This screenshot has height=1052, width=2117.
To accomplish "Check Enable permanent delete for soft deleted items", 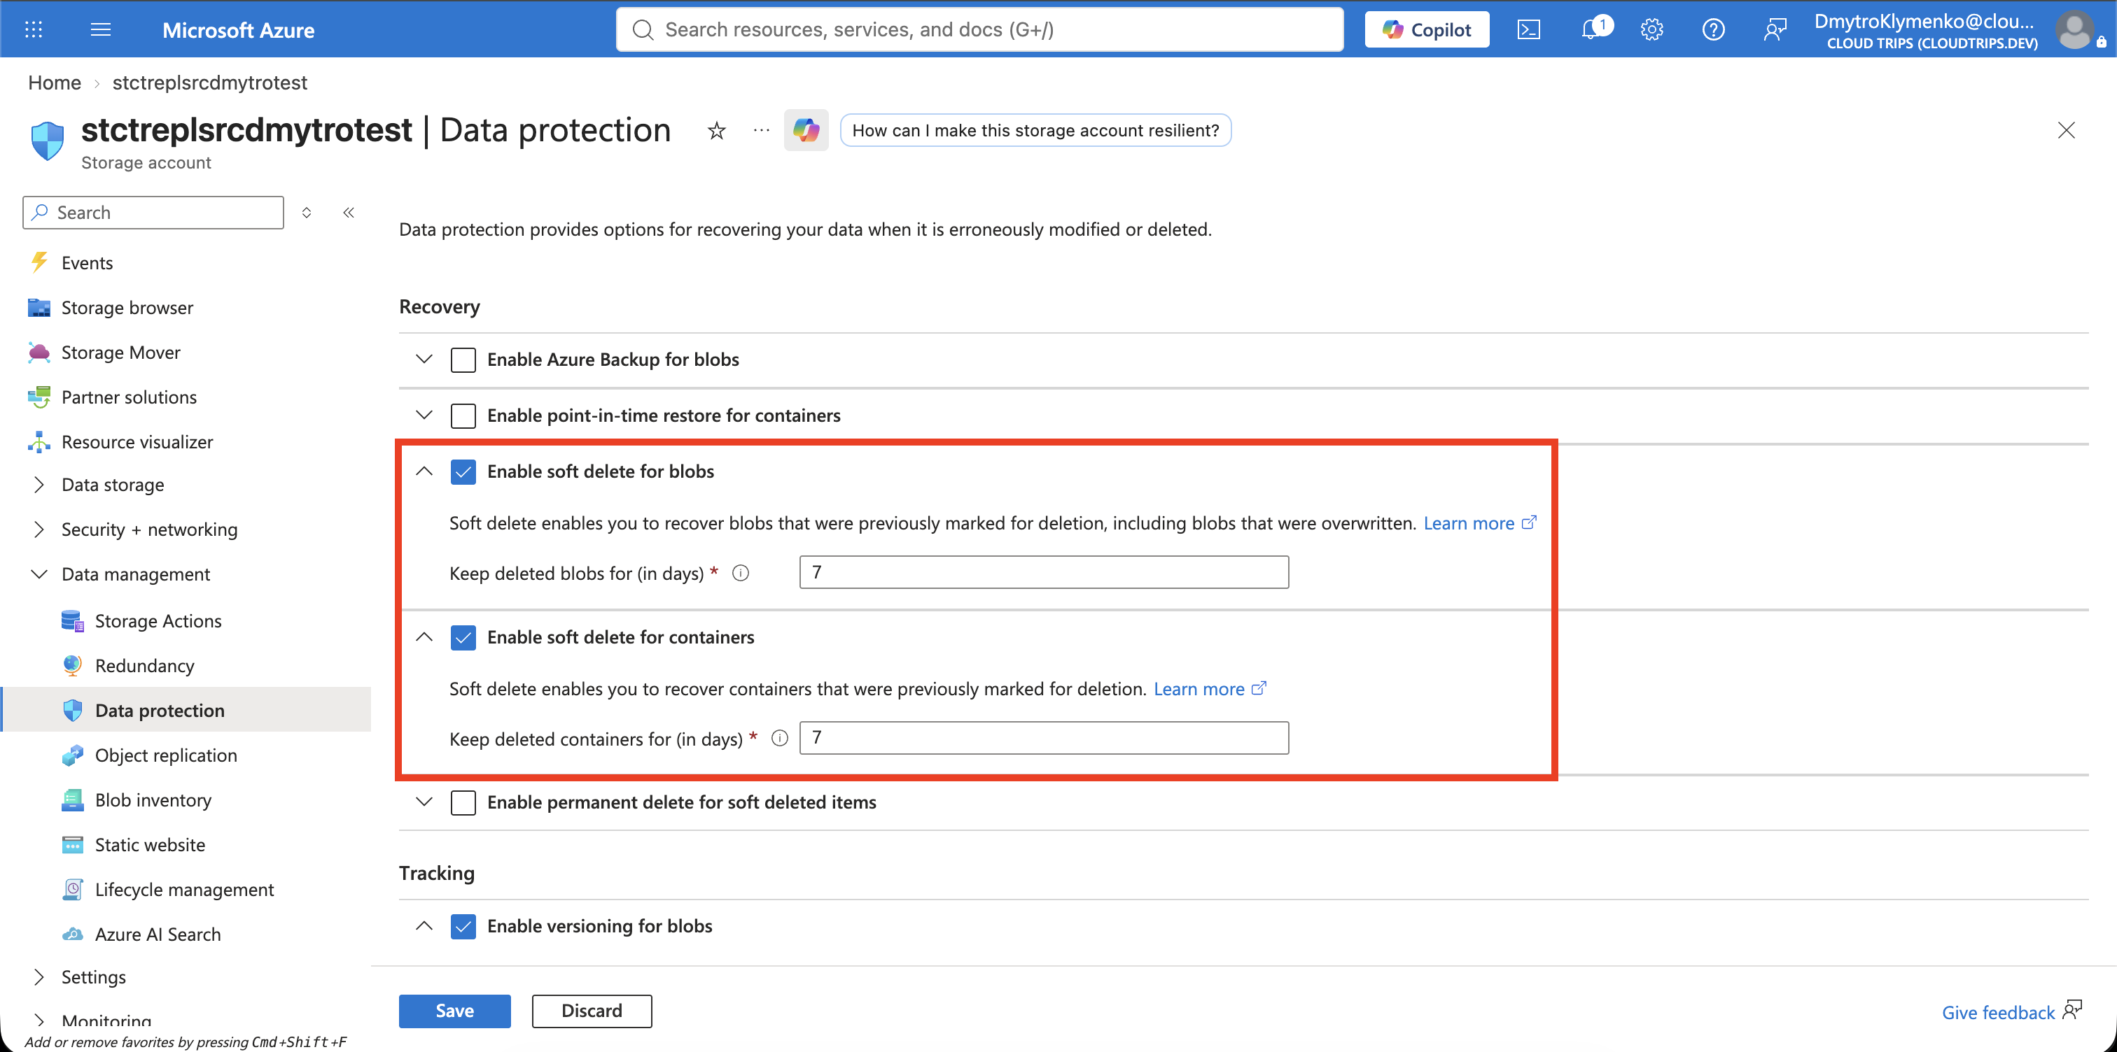I will [x=463, y=802].
